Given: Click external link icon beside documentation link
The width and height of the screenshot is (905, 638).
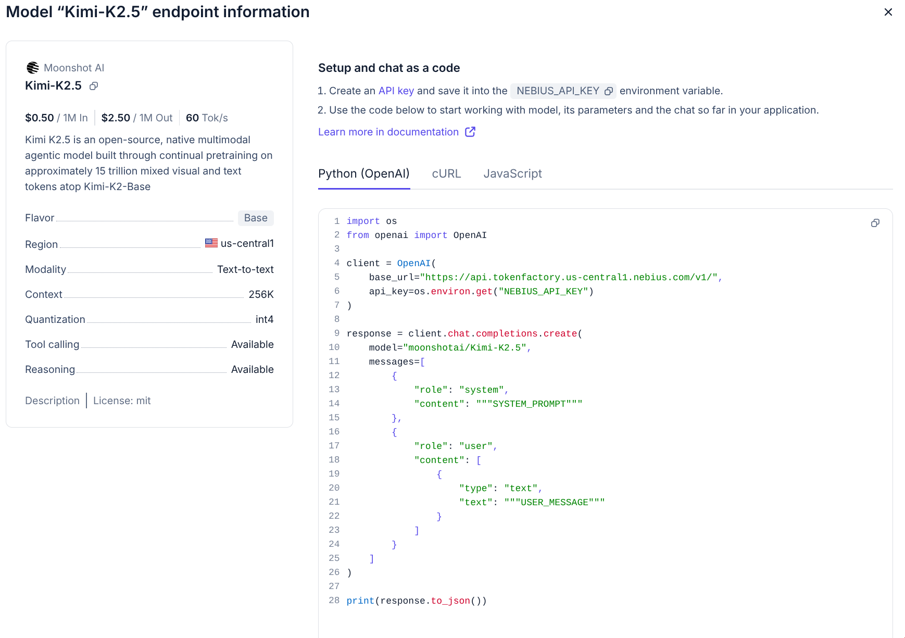Looking at the screenshot, I should [470, 132].
